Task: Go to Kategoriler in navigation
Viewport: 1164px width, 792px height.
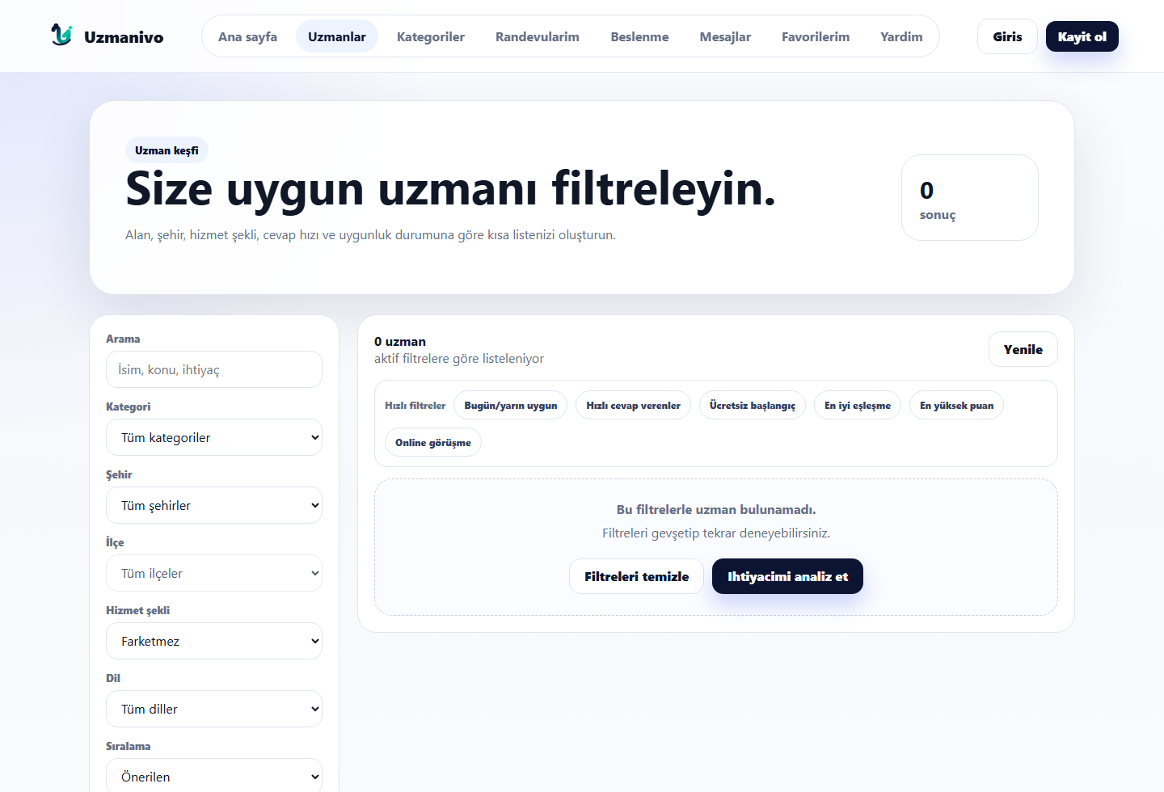Action: (431, 36)
